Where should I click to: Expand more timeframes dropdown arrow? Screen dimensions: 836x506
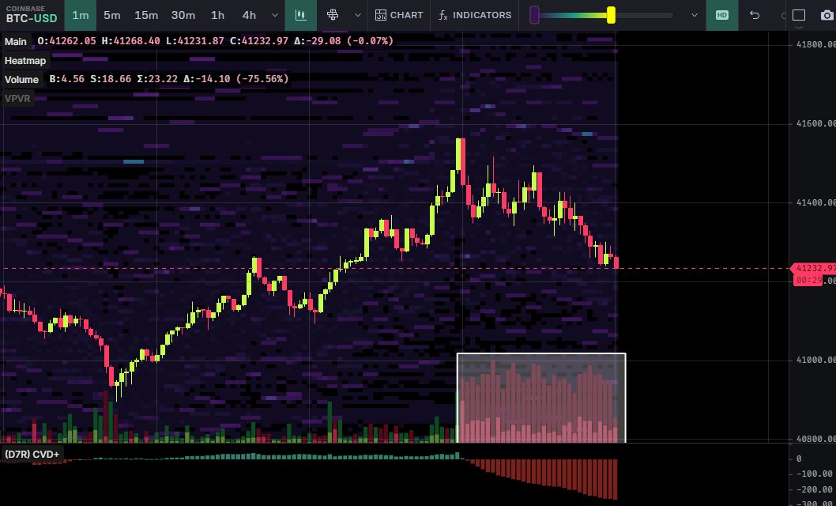click(x=275, y=15)
